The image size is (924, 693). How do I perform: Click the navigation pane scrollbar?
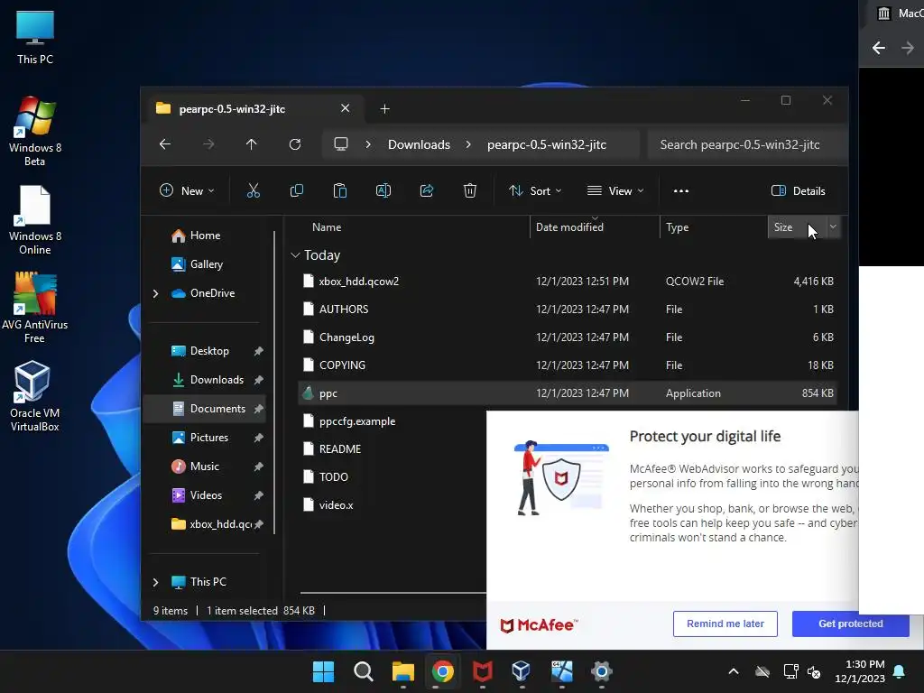[x=274, y=383]
